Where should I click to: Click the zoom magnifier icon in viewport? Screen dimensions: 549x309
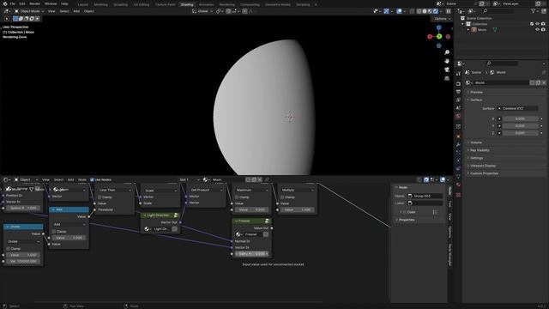pyautogui.click(x=447, y=52)
